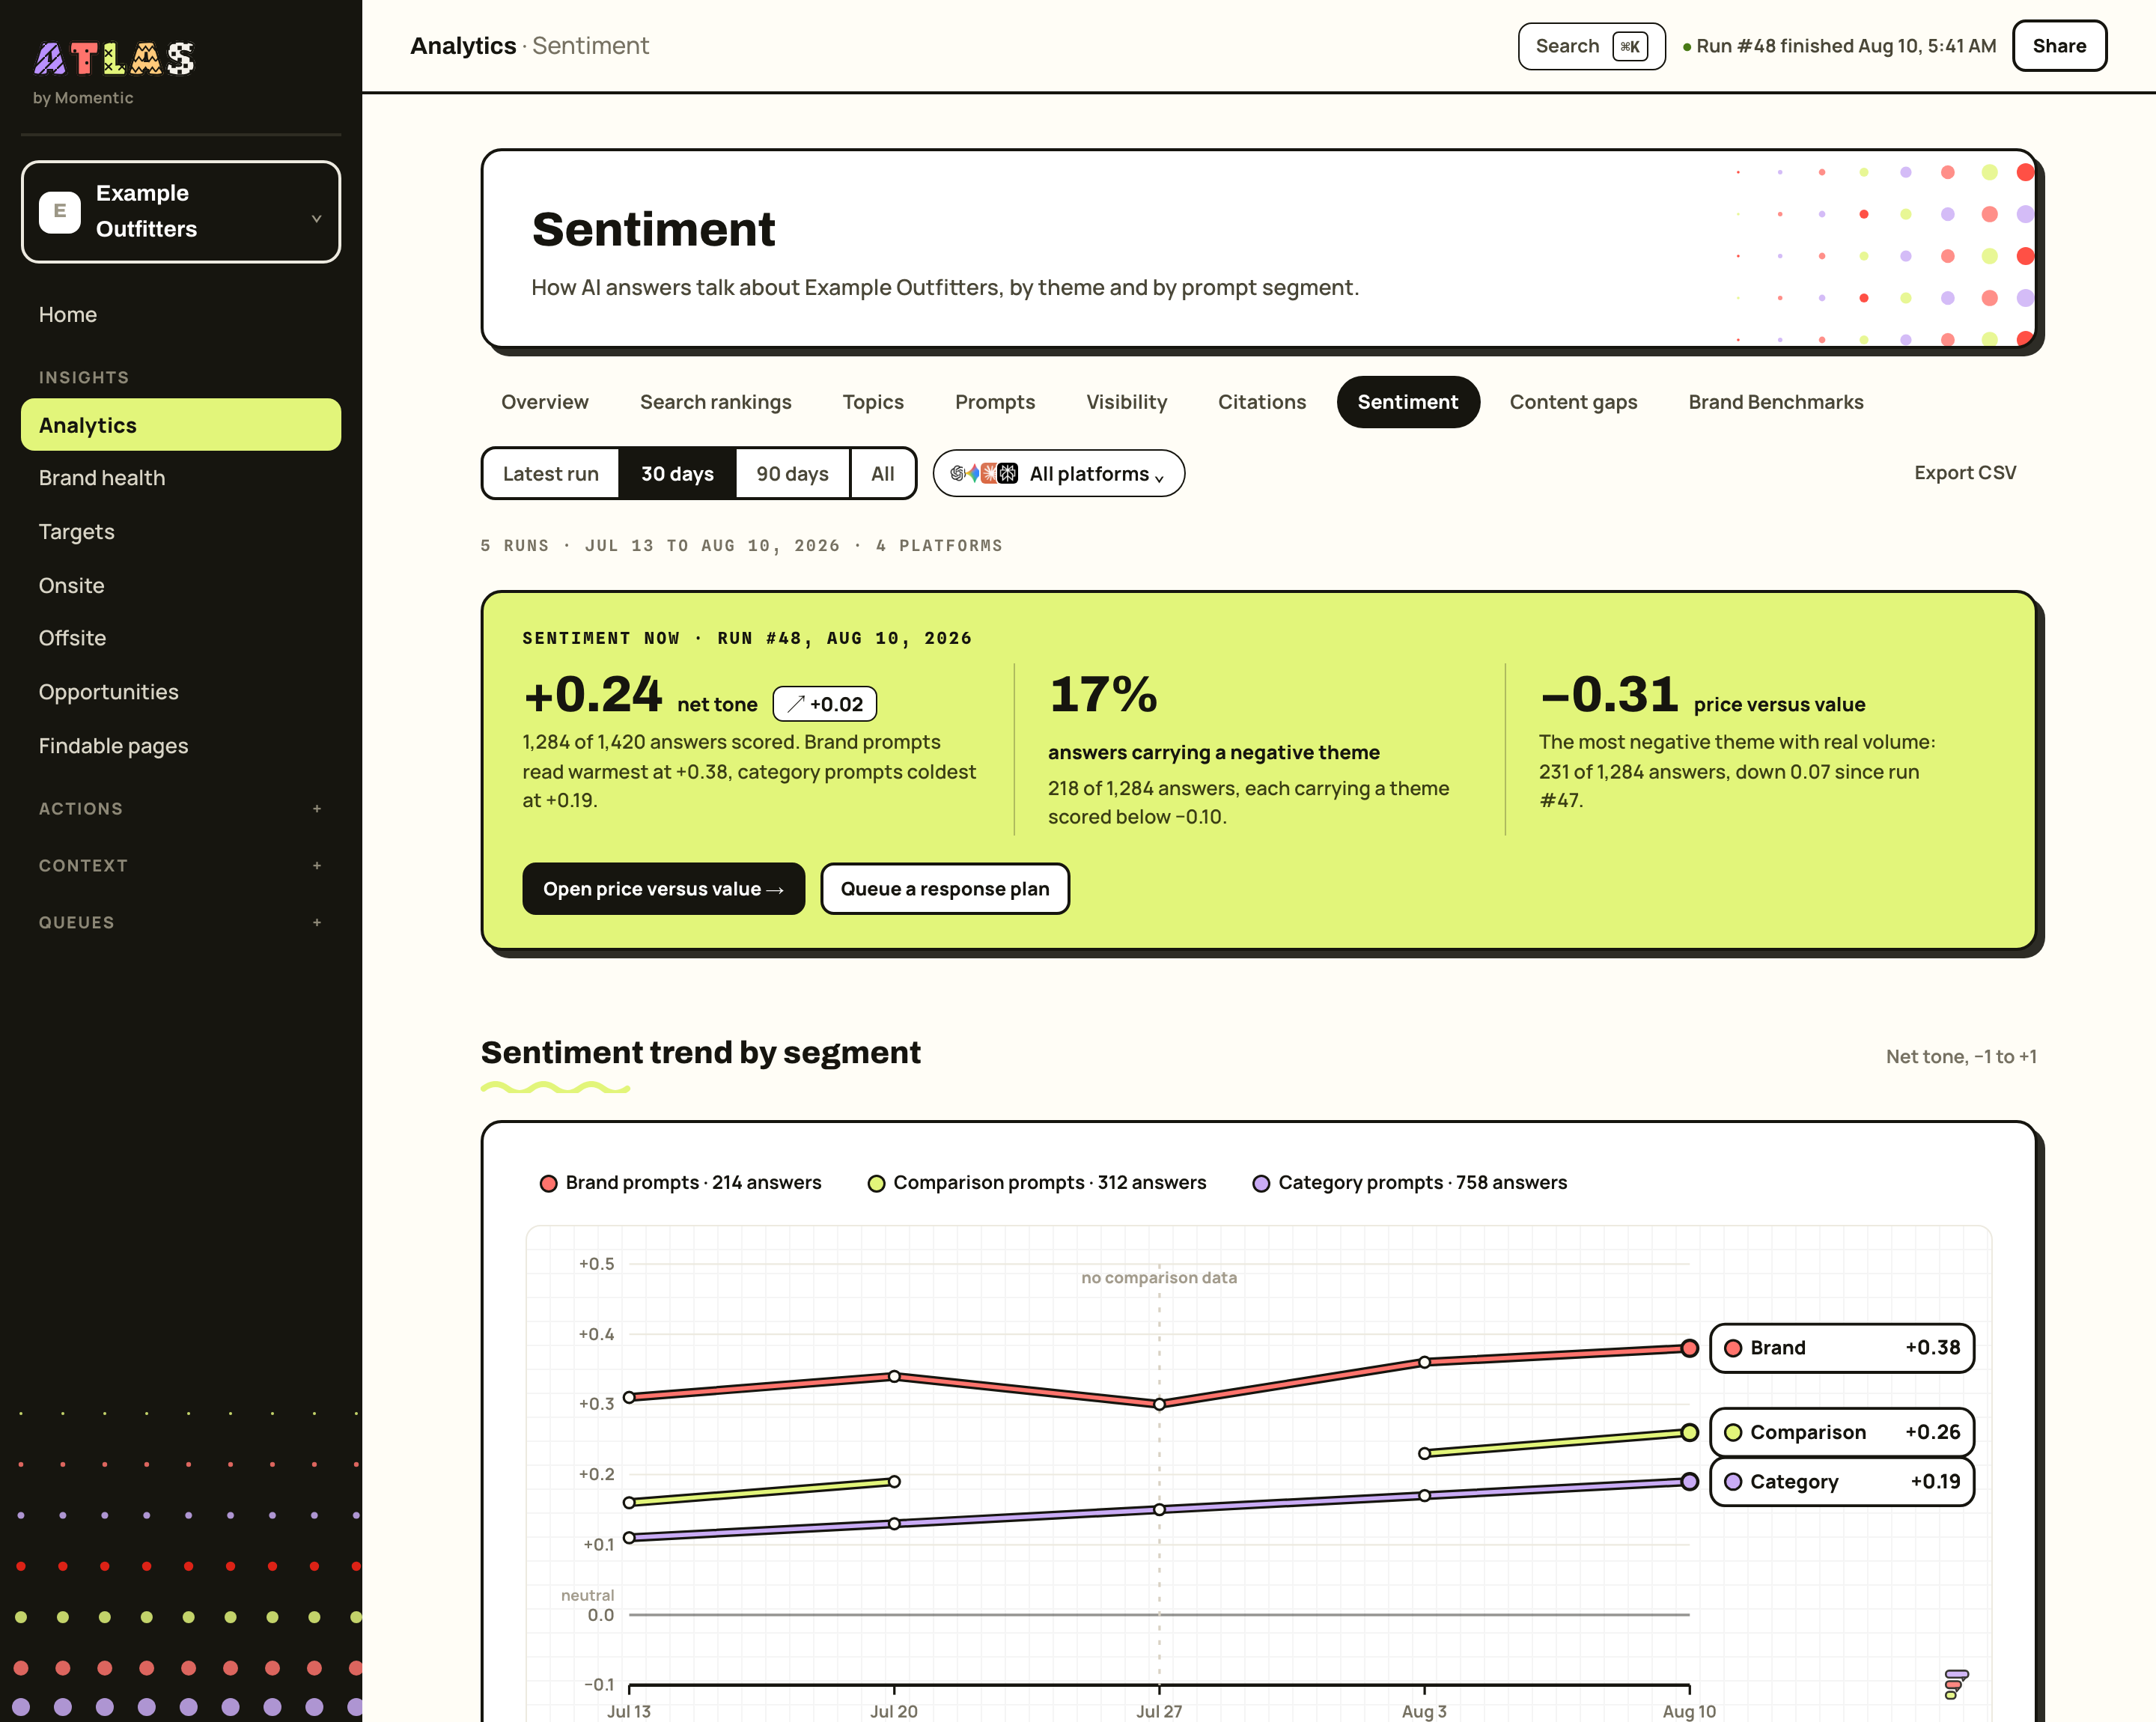Switch to Brand Benchmarks tab
Screen dimensions: 2156x1722
(x=1776, y=402)
